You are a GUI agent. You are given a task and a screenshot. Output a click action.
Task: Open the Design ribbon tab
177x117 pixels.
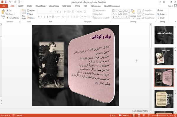click(x=29, y=6)
